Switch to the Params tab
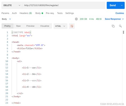126x106 pixels. [5, 13]
